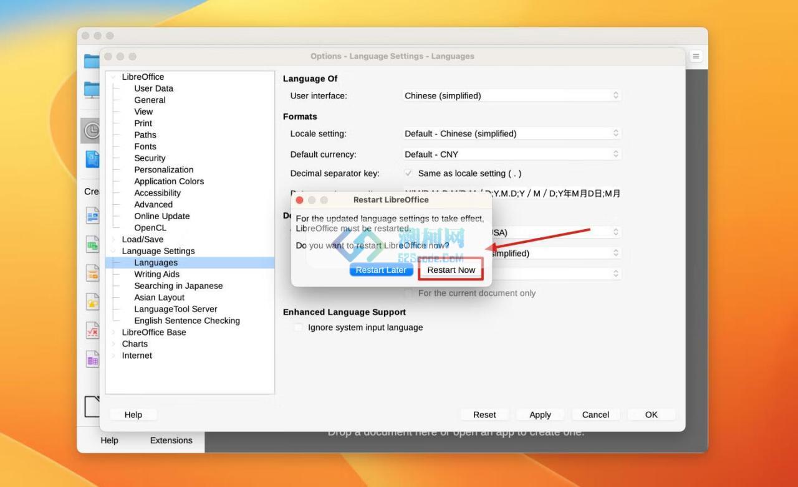Screen dimensions: 798x487
Task: Click the date acceptance patterns field
Action: pyautogui.click(x=512, y=193)
